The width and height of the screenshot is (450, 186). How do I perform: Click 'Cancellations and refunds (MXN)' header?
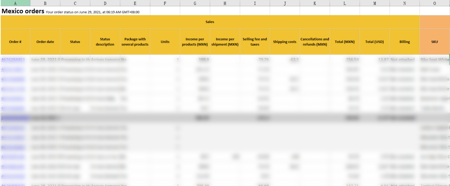315,42
